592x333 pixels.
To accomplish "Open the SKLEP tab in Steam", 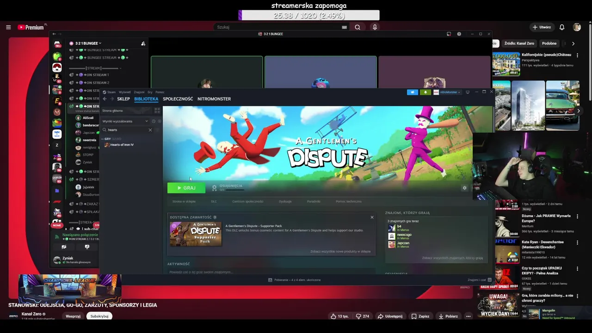I will click(123, 99).
